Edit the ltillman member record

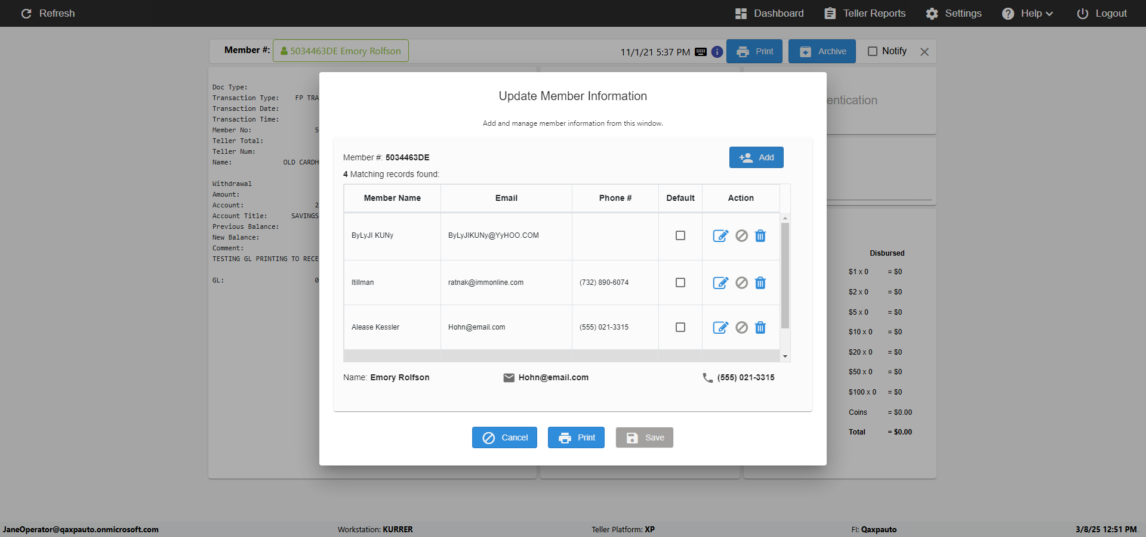point(720,283)
